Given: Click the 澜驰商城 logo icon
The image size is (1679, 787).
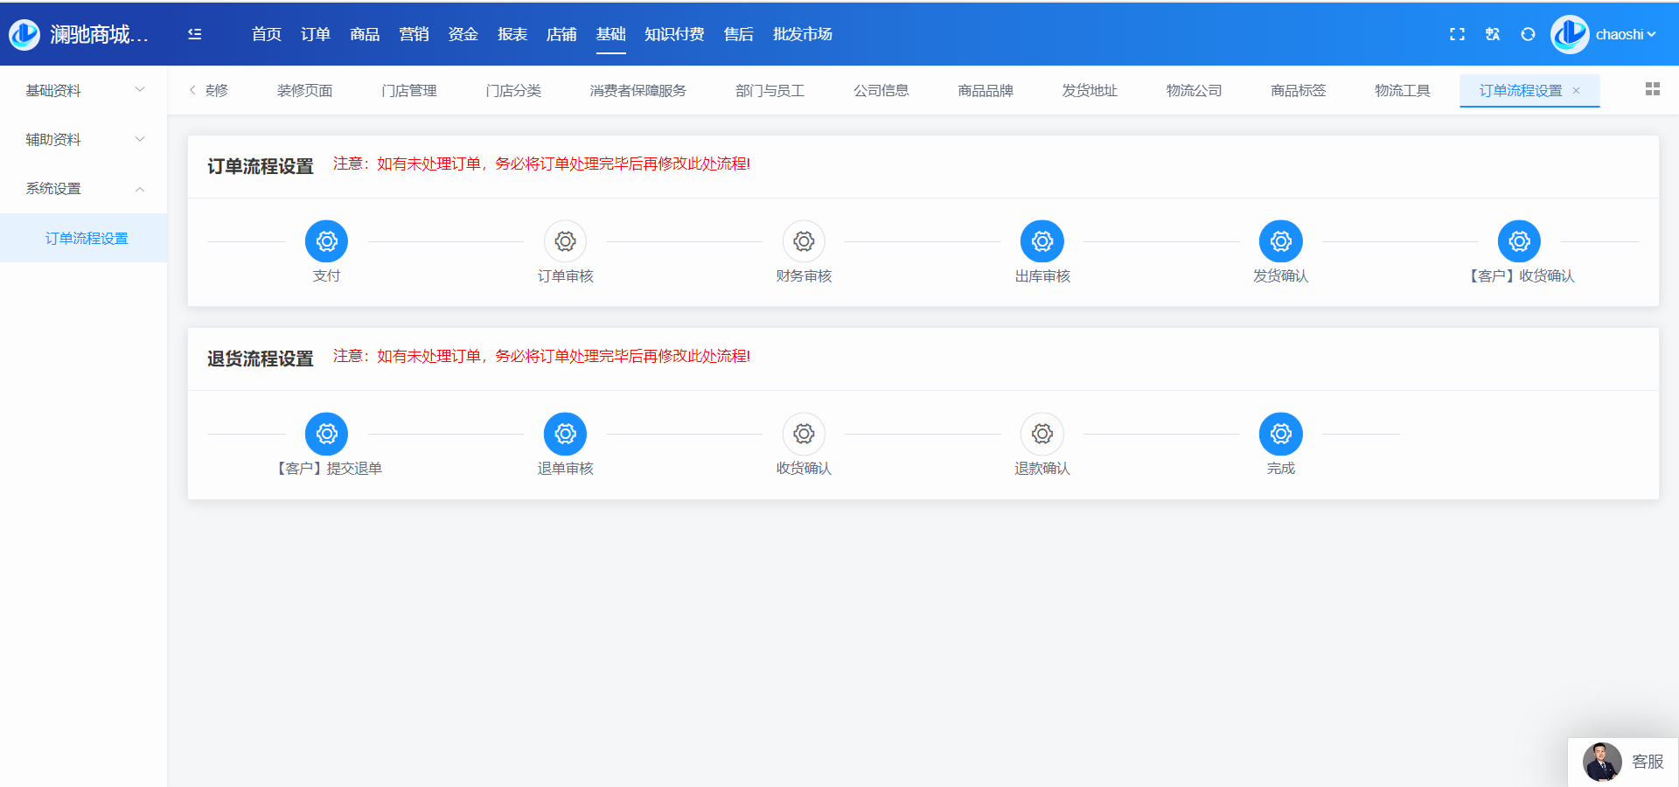Looking at the screenshot, I should pos(24,34).
